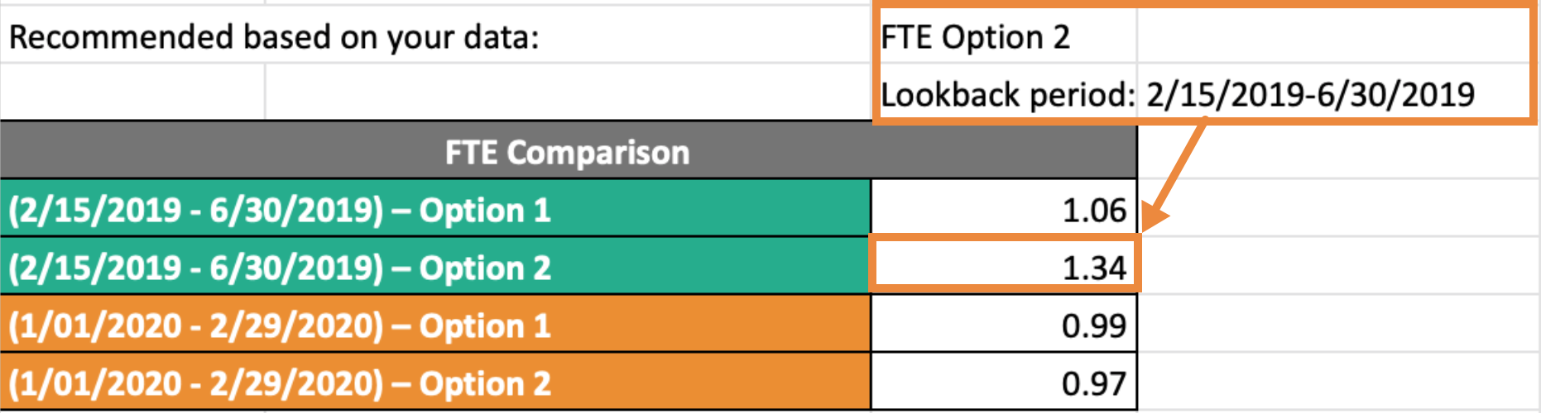Image resolution: width=1541 pixels, height=413 pixels.
Task: Click the green 2019 Option 2 row label
Action: pyautogui.click(x=435, y=267)
